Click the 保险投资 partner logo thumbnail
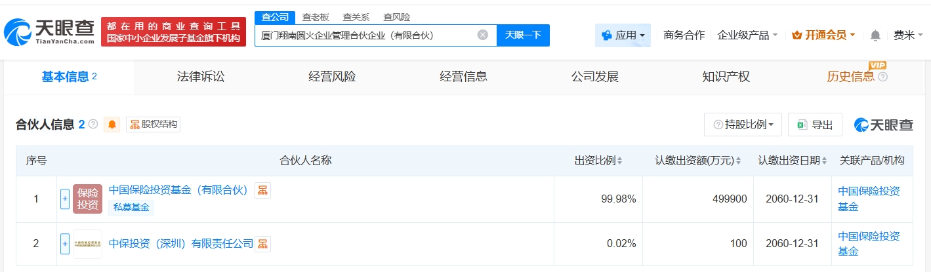The image size is (931, 272). (x=87, y=199)
